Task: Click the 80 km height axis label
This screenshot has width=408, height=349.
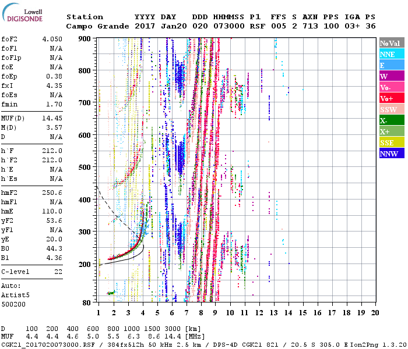Action: [x=87, y=303]
